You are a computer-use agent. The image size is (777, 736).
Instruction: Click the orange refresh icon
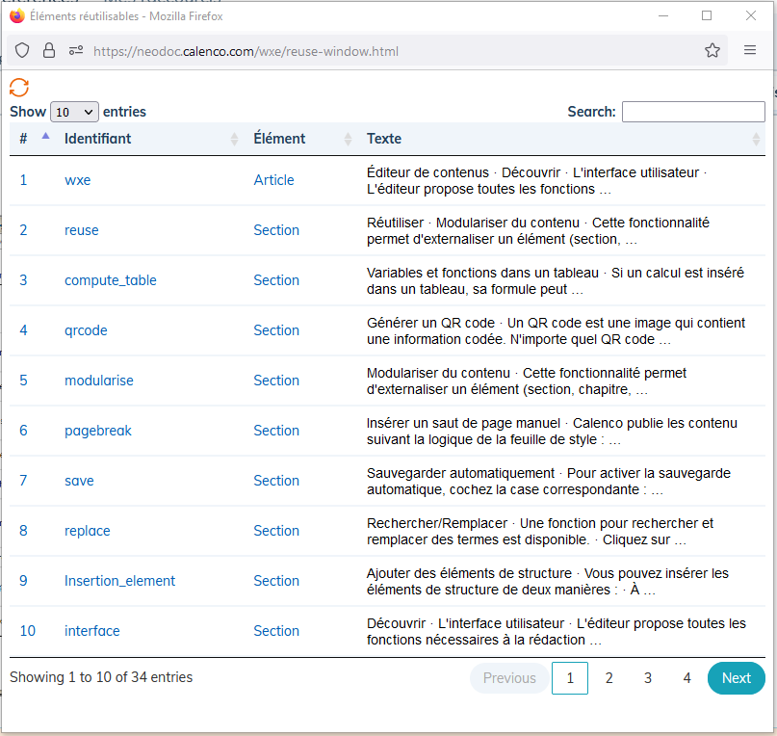tap(19, 88)
